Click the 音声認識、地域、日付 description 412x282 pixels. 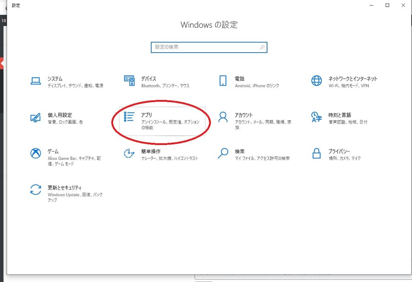pos(348,122)
